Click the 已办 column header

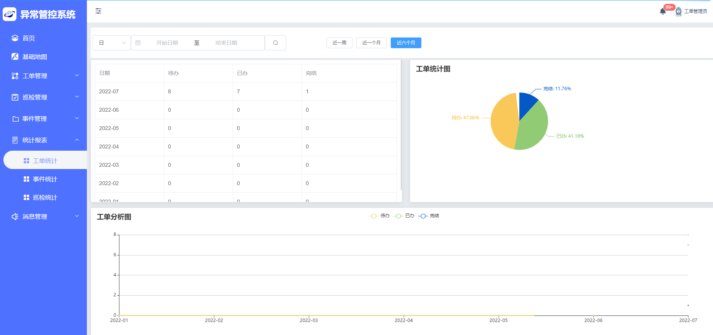(x=267, y=73)
